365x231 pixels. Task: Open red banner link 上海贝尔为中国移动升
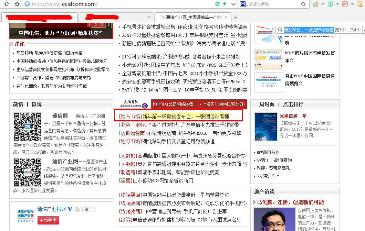point(223,104)
